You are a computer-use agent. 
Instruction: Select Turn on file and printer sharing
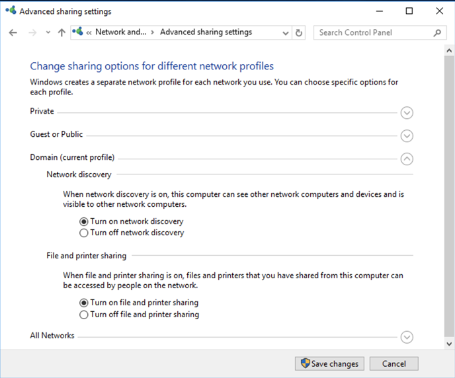[x=84, y=303]
